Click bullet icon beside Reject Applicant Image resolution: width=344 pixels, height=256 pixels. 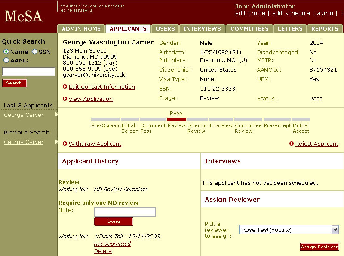click(292, 144)
